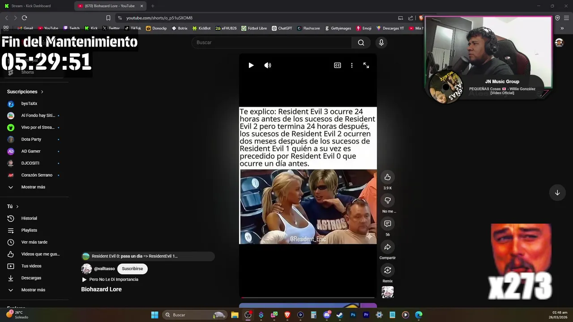
Task: Open Microsoft Edge from the taskbar
Action: click(x=419, y=315)
